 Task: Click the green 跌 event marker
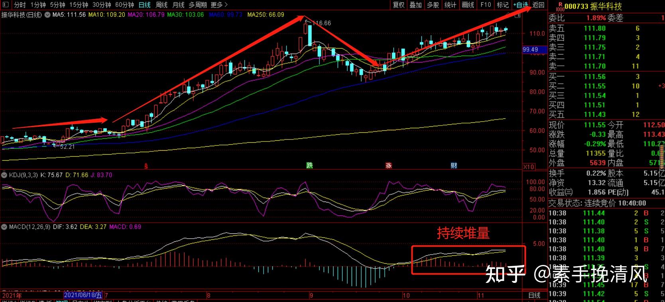coord(310,165)
